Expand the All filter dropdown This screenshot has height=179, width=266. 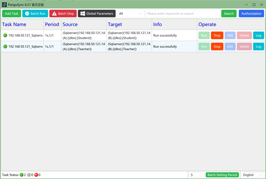131,14
